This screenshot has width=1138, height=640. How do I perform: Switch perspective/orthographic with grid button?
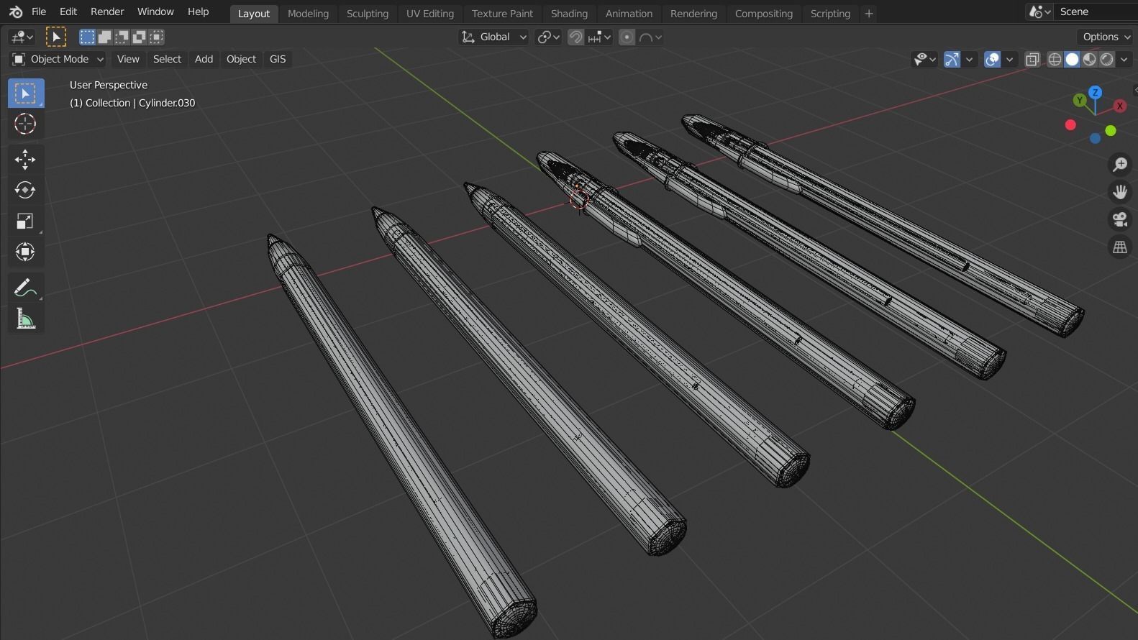(1120, 247)
